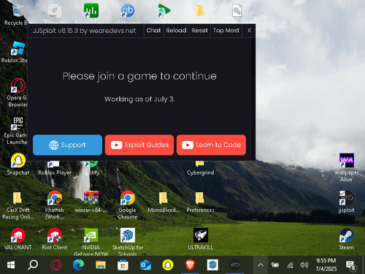Select the jjsploit desktop shortcut
This screenshot has width=365, height=274.
pyautogui.click(x=347, y=202)
